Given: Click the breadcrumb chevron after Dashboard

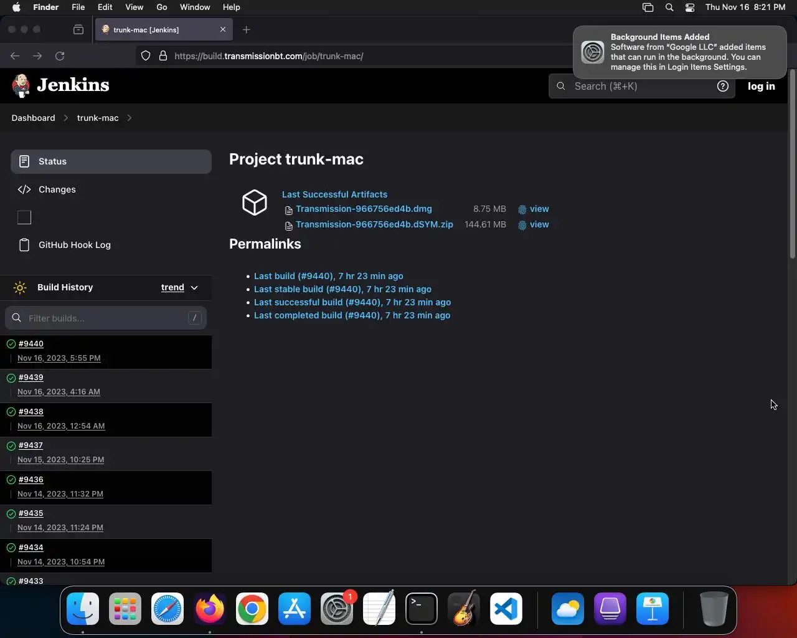Looking at the screenshot, I should (x=65, y=118).
